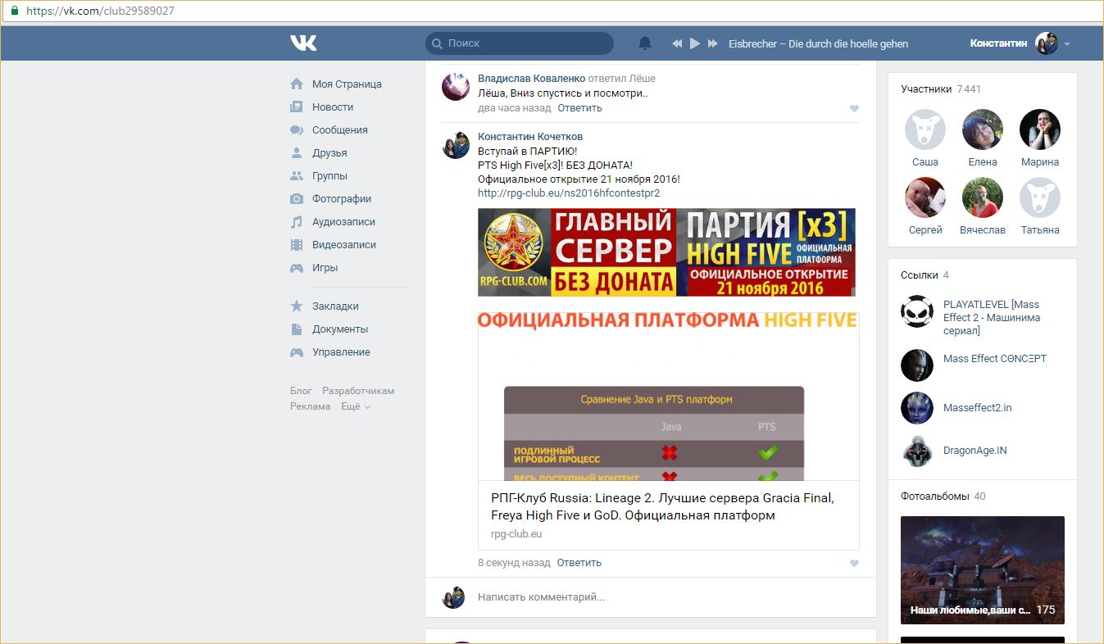Open Аудиозаписи music note icon
The width and height of the screenshot is (1104, 644).
297,221
